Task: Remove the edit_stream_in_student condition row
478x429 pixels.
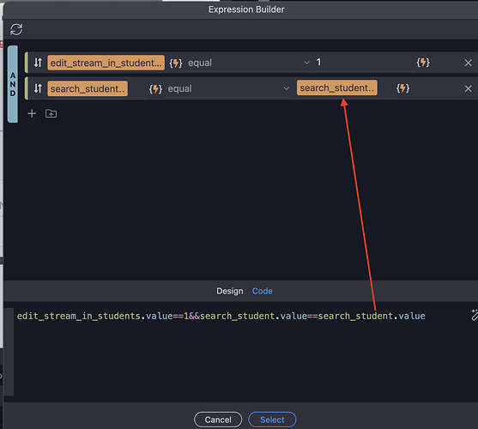Action: [x=468, y=63]
